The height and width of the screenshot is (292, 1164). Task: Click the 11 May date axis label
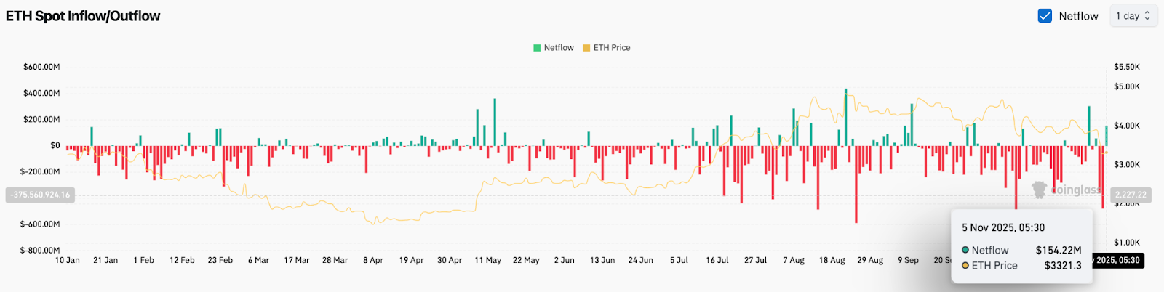tap(487, 260)
